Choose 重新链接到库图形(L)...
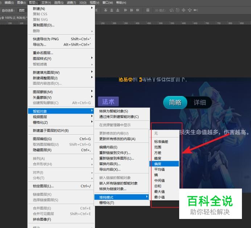 [122, 159]
